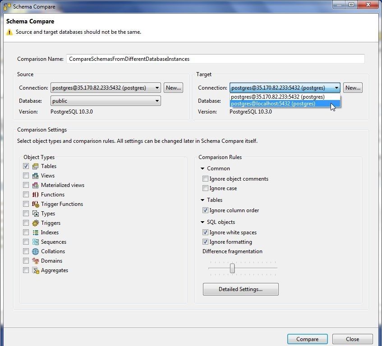
Task: Select postgres@localhost:5432 in Target list
Action: tap(285, 104)
